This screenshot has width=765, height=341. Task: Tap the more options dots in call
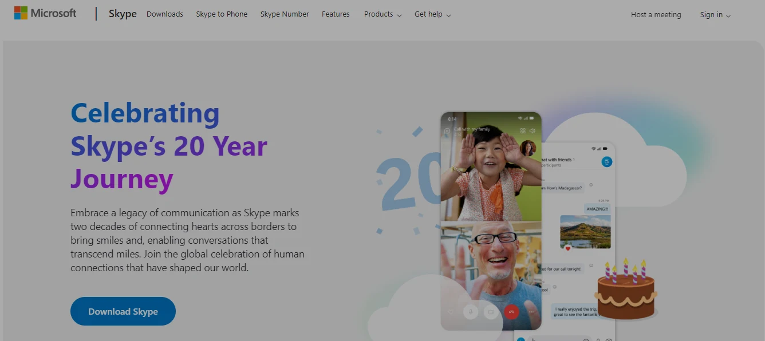[531, 312]
